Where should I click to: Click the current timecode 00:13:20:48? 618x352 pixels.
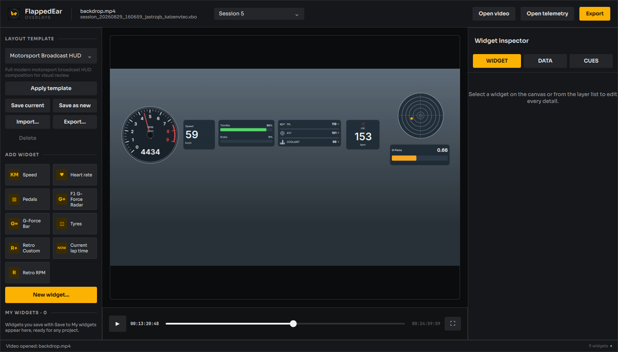point(145,324)
